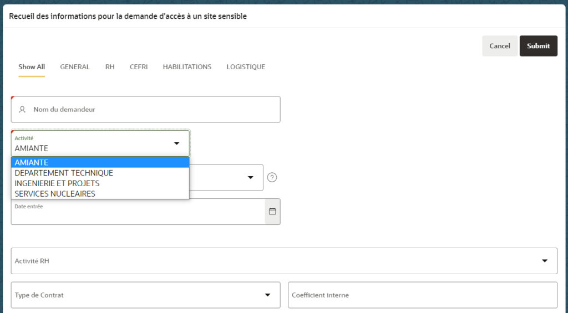Viewport: 568px width, 313px height.
Task: Open the HABILITATIONS tab
Action: (x=187, y=67)
